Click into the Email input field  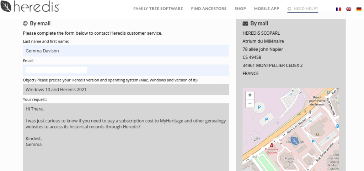pyautogui.click(x=126, y=70)
